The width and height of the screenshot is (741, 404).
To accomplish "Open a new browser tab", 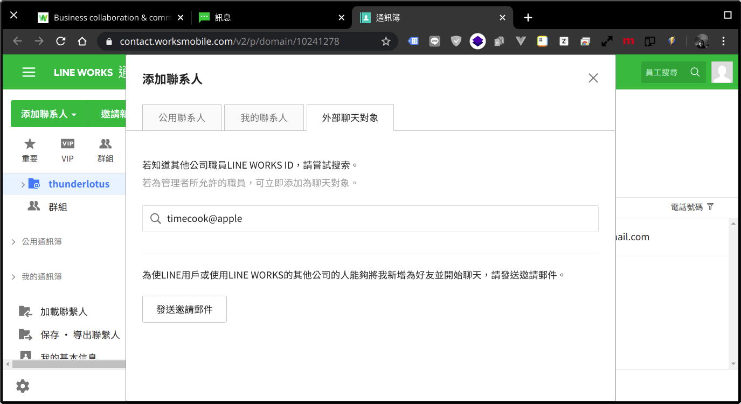I will (x=528, y=18).
